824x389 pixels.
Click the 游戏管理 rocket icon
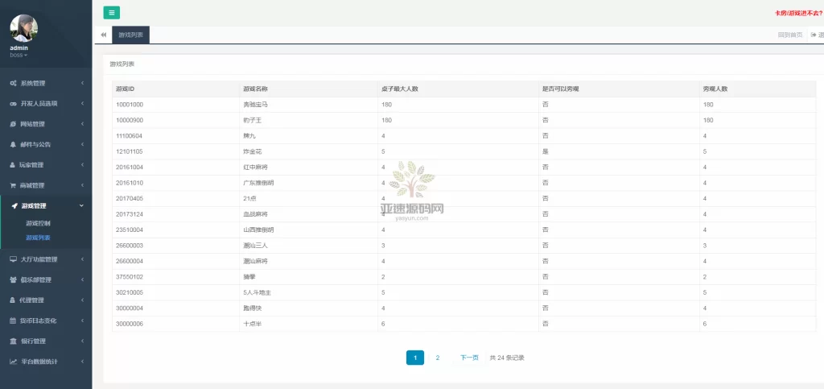tap(14, 206)
